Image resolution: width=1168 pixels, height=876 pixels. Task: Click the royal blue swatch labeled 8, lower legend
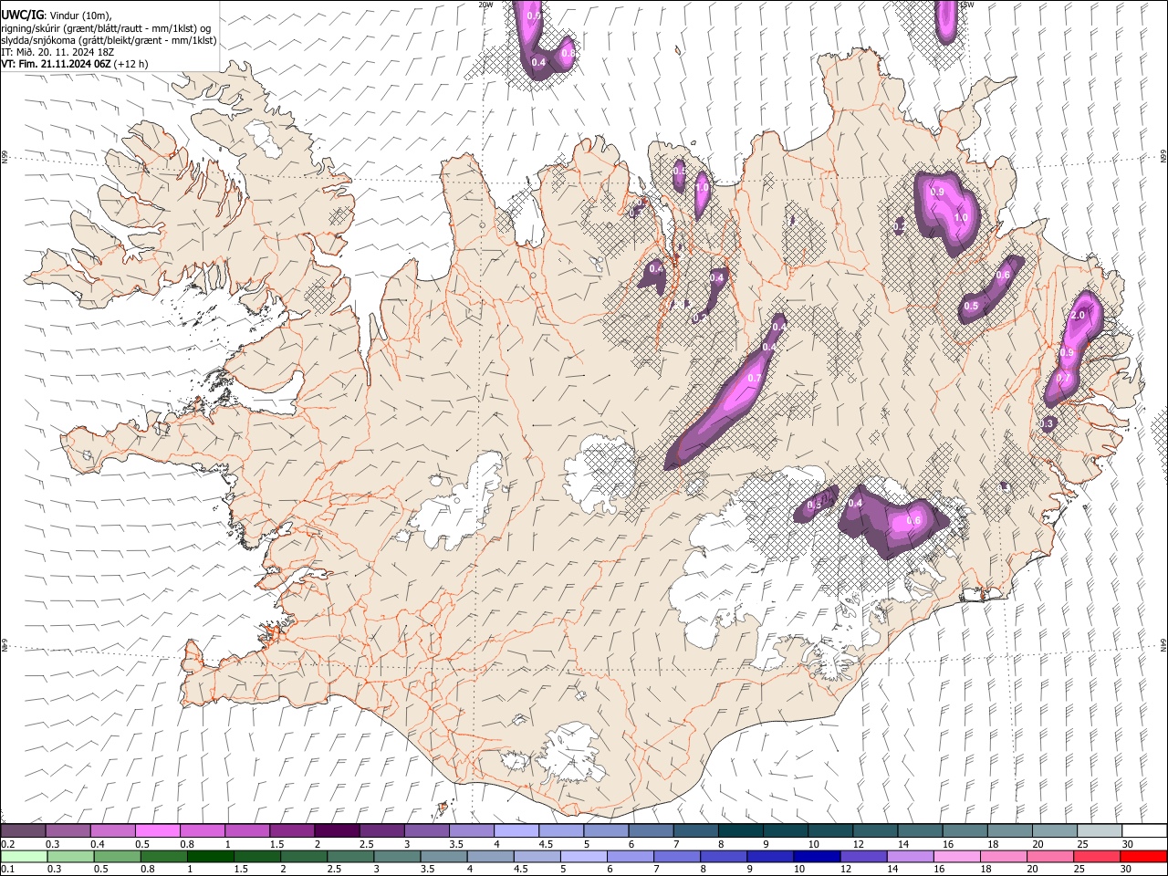click(x=723, y=857)
